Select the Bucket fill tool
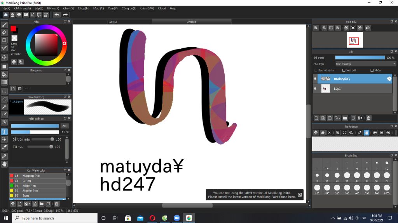 4,74
